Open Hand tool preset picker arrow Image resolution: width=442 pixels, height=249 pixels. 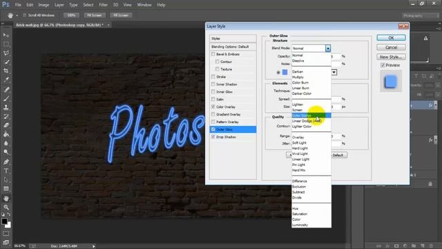pos(17,15)
